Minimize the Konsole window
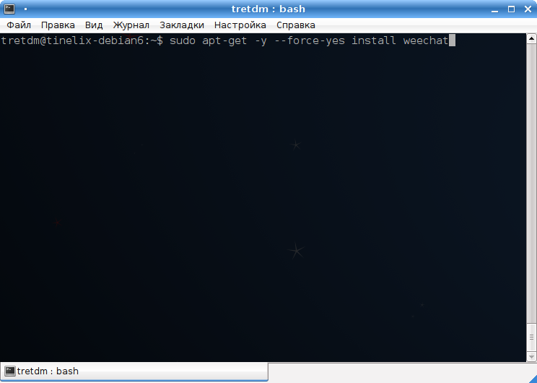Image resolution: width=537 pixels, height=383 pixels. pyautogui.click(x=495, y=9)
